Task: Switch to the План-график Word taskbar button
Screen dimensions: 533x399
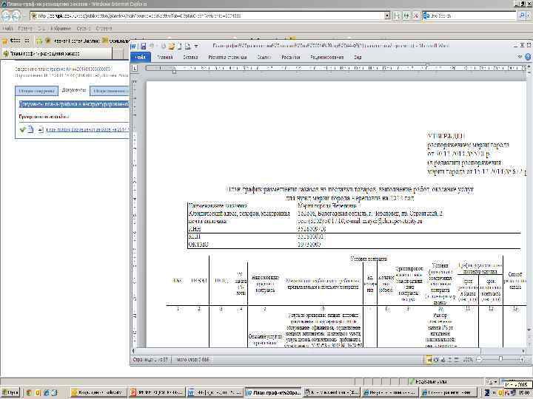Action: click(x=274, y=392)
